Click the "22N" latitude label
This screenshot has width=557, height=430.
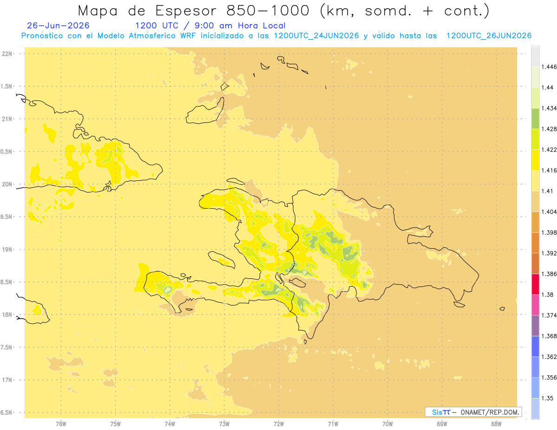click(x=7, y=54)
